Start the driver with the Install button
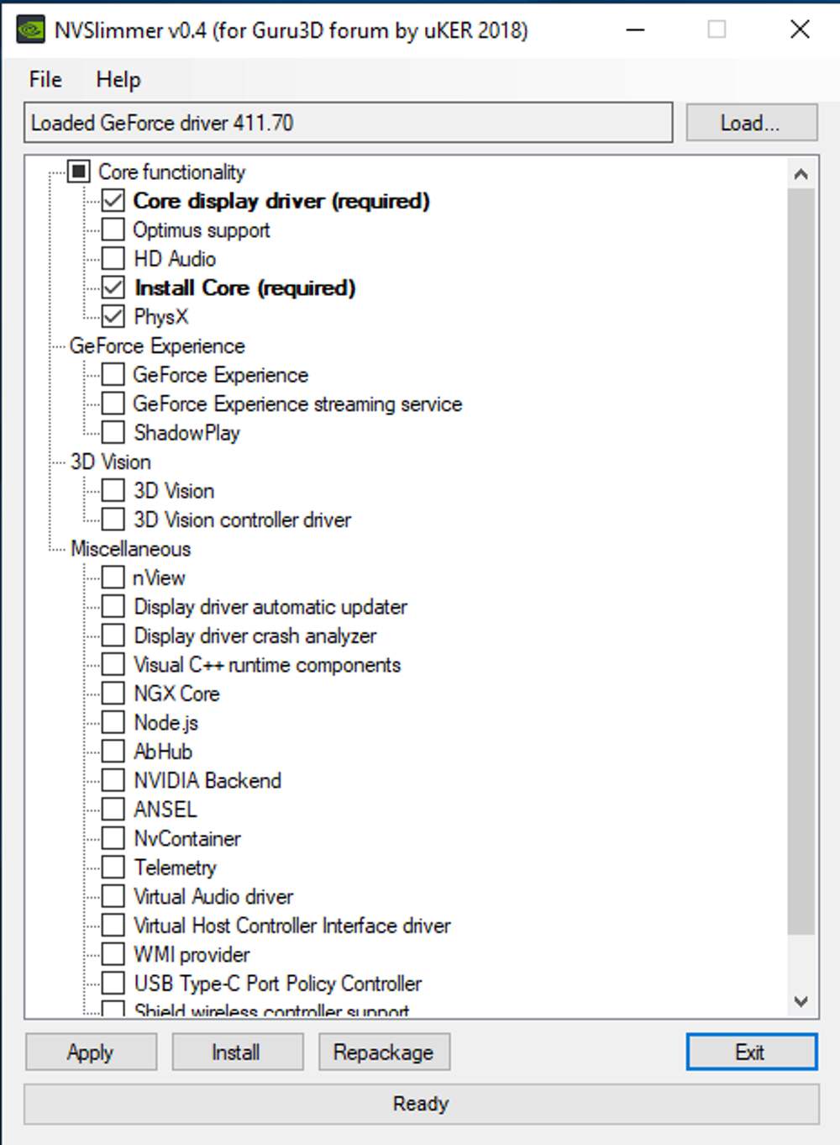 pos(237,1052)
